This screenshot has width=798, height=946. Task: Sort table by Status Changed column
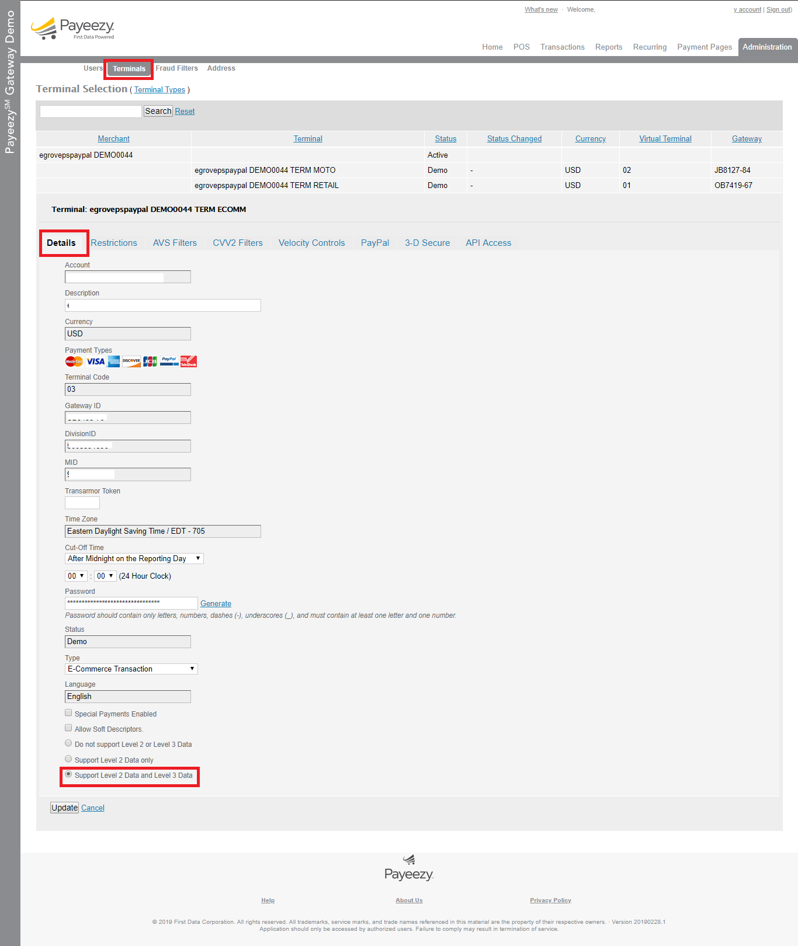coord(515,139)
